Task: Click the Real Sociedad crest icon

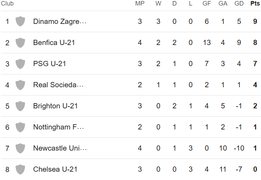Action: coord(20,85)
